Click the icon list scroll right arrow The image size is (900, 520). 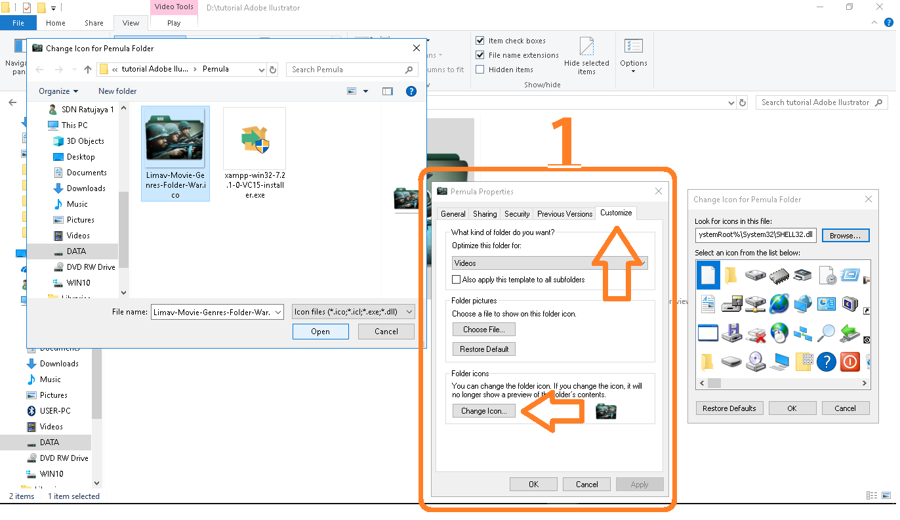point(865,383)
